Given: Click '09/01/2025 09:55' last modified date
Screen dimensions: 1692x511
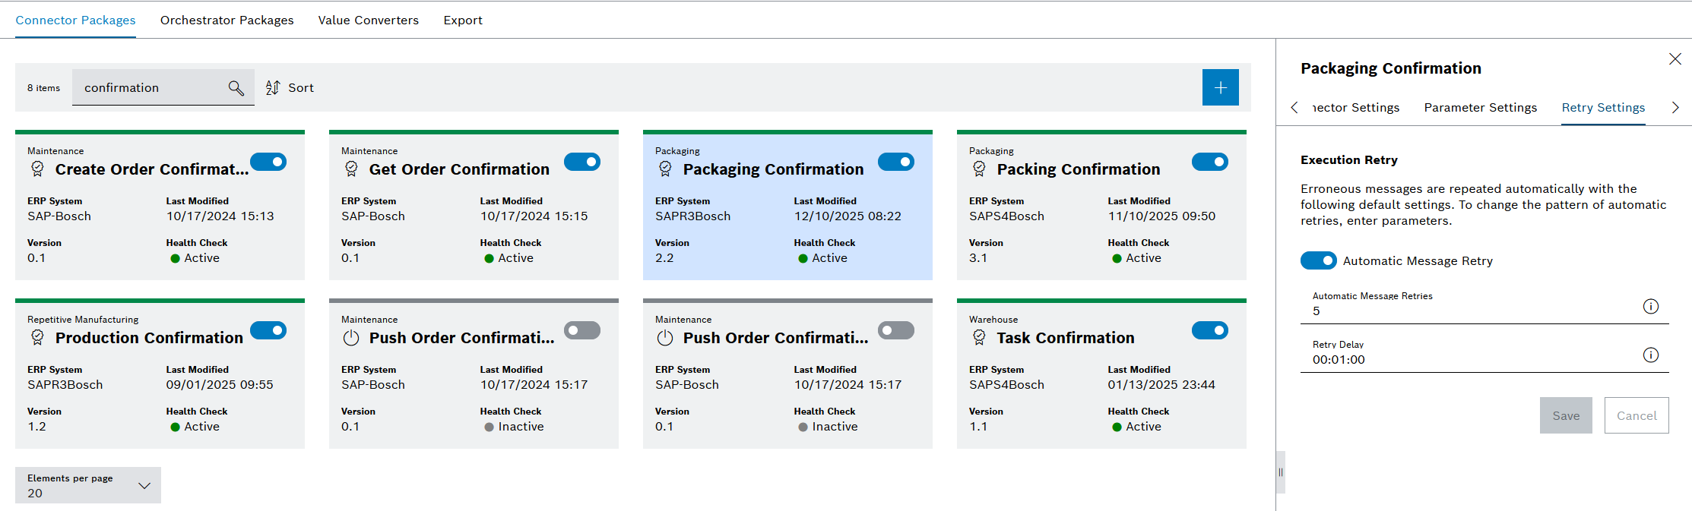Looking at the screenshot, I should (220, 385).
